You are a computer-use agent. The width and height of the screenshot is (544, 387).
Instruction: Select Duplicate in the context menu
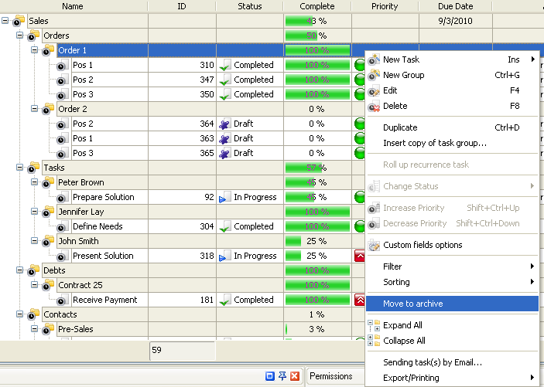click(400, 127)
